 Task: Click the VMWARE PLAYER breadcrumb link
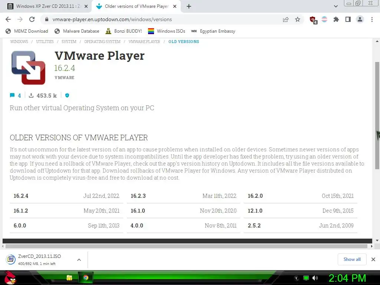(144, 42)
